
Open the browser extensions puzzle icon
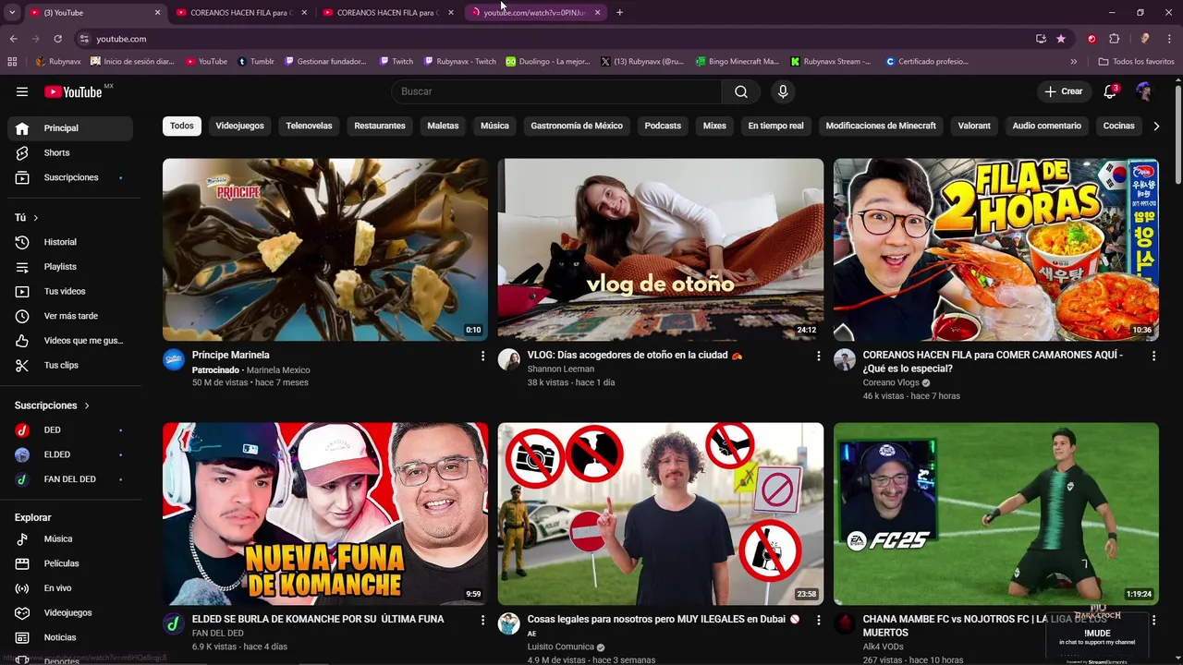coord(1114,39)
